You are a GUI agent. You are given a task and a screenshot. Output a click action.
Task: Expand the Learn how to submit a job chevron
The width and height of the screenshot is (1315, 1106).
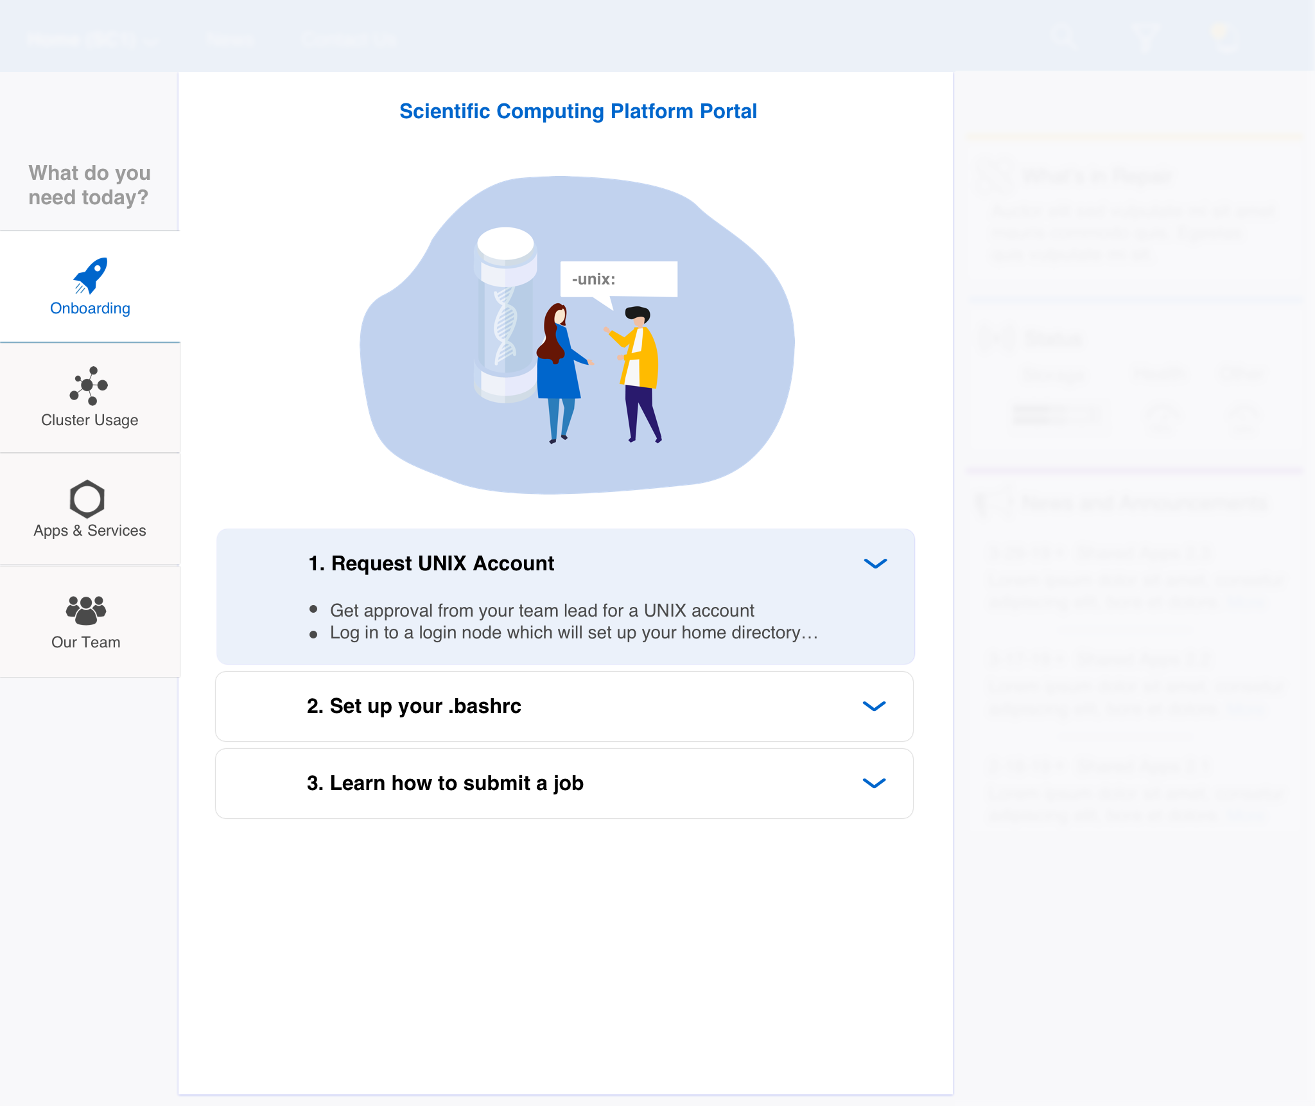pos(875,784)
